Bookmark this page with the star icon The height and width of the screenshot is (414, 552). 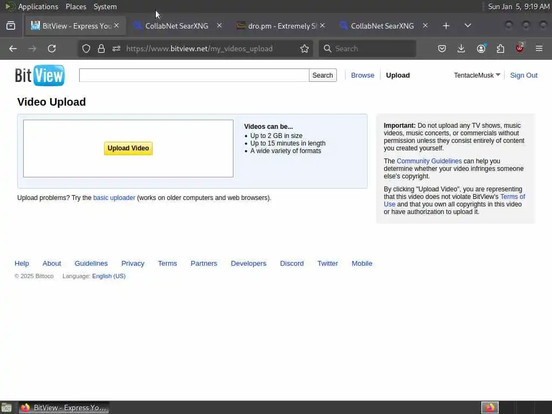(305, 49)
